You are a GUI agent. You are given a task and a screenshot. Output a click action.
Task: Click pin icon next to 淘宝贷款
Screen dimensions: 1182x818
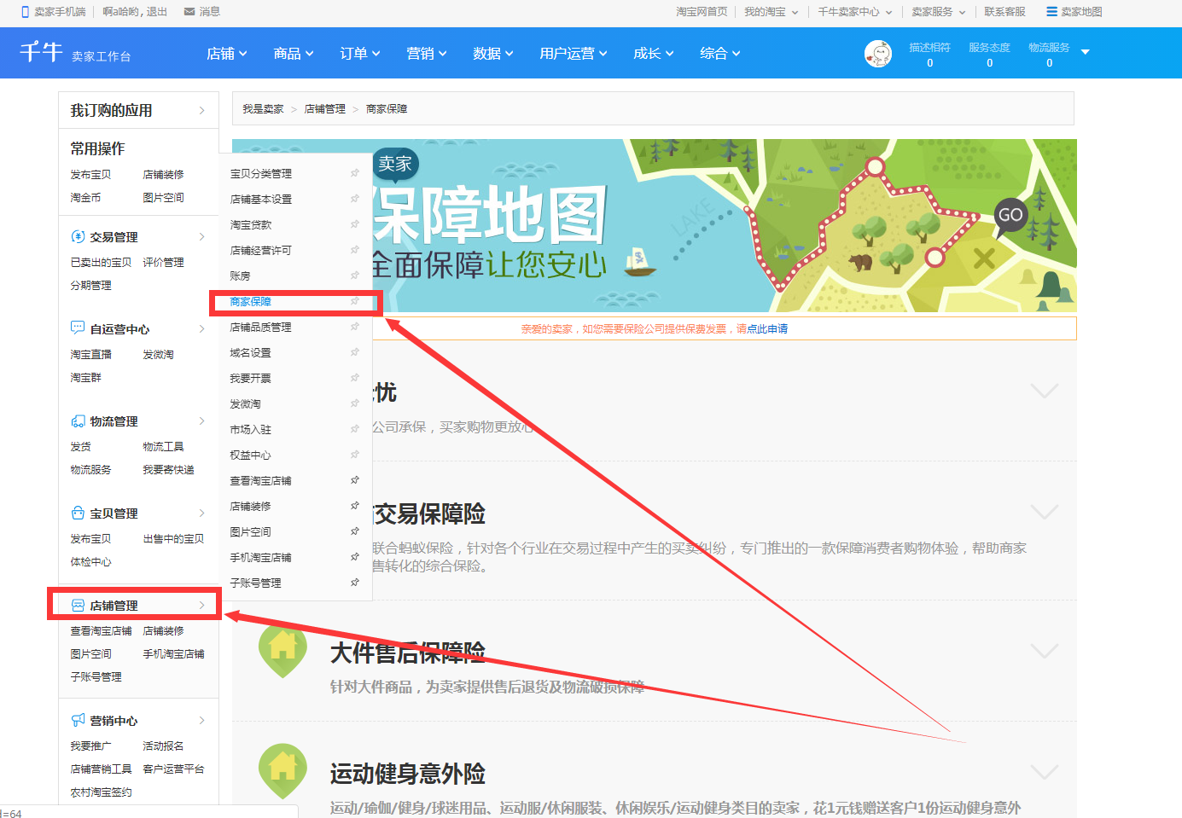355,224
